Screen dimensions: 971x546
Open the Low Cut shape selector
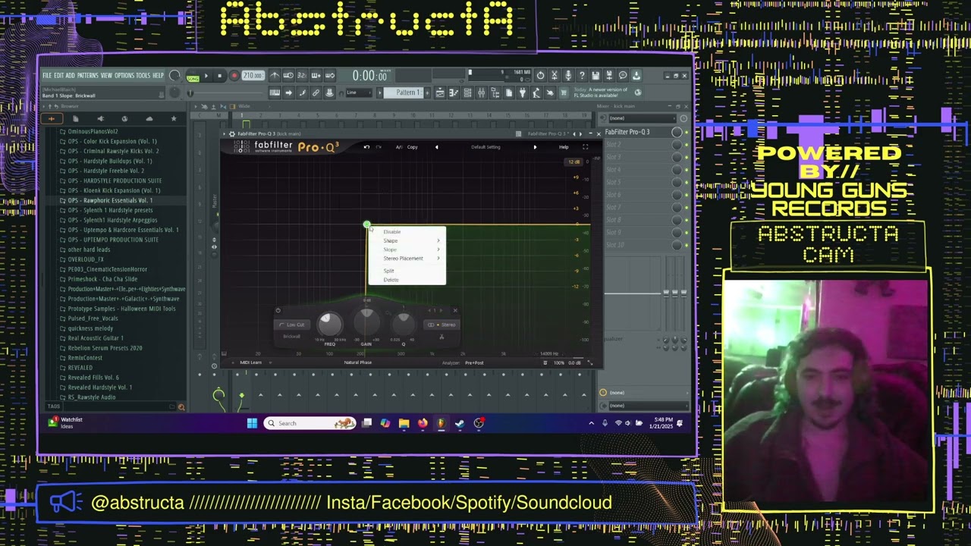[292, 325]
